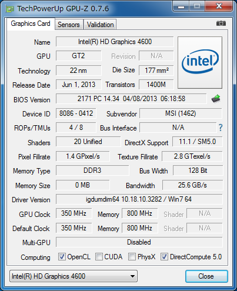Click the BIOS Version text field
The width and height of the screenshot is (237, 291).
pos(131,99)
